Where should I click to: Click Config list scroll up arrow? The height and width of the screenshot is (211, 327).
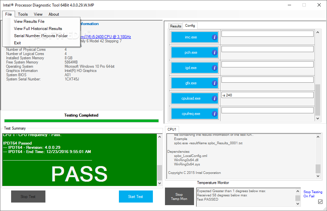pyautogui.click(x=318, y=32)
